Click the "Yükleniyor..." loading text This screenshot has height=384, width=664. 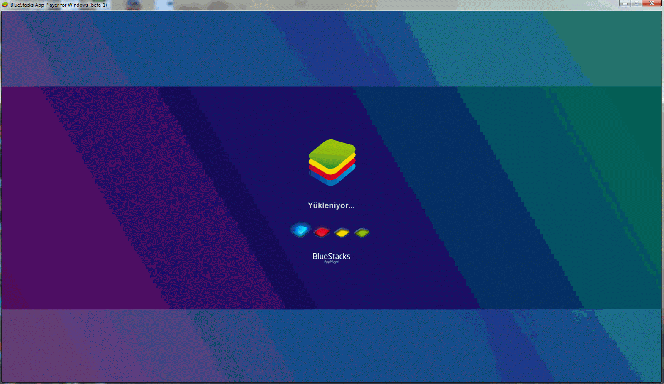(331, 205)
